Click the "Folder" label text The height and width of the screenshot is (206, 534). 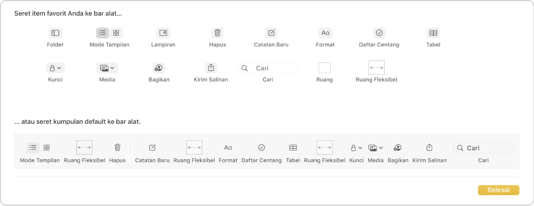click(56, 45)
